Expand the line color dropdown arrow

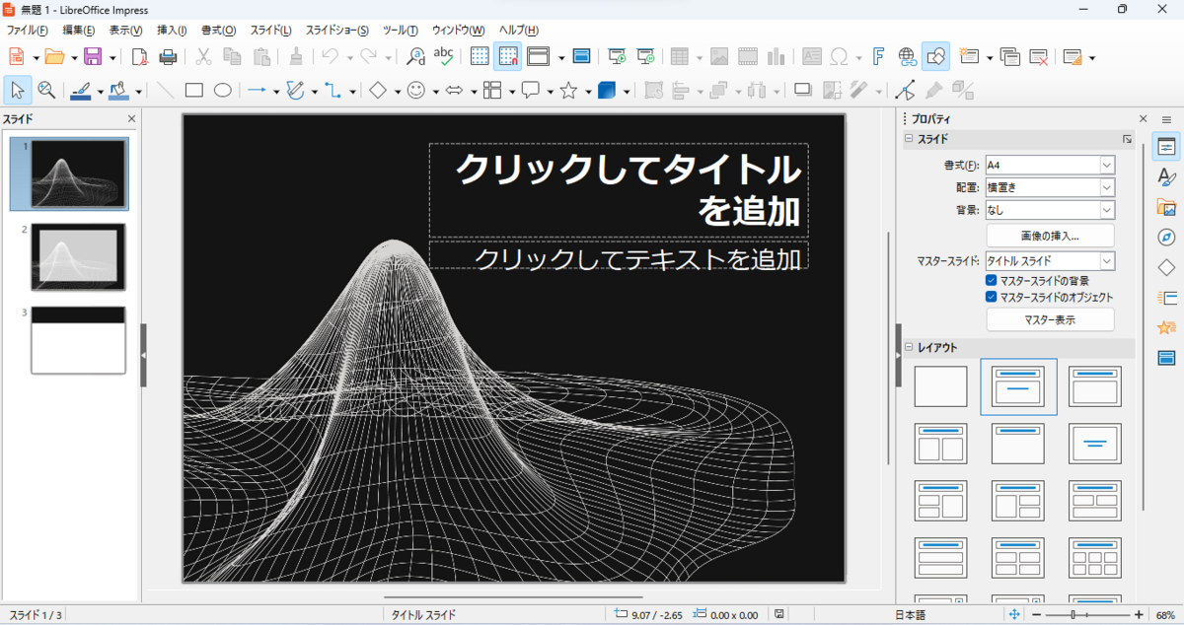pyautogui.click(x=100, y=91)
